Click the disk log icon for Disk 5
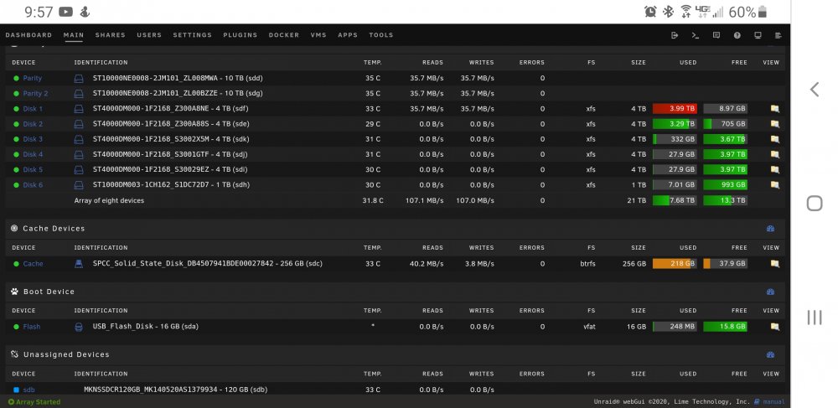Screen dimensions: 838x408 (79, 170)
